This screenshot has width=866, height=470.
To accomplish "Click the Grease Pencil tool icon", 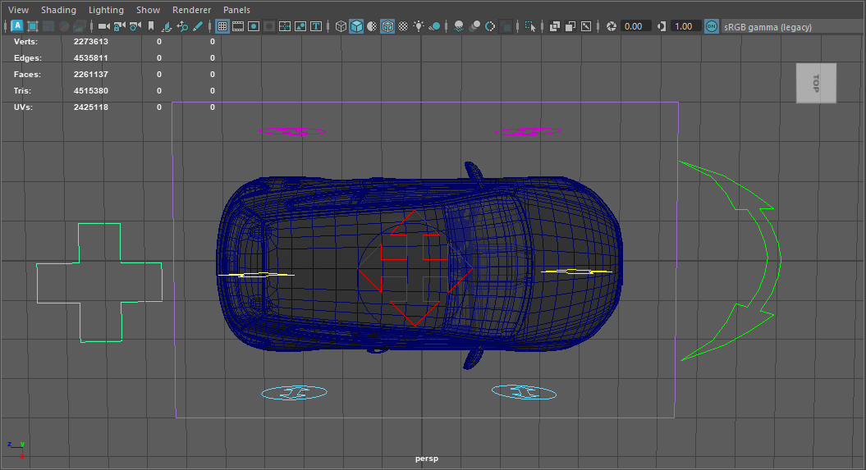I will coord(198,26).
